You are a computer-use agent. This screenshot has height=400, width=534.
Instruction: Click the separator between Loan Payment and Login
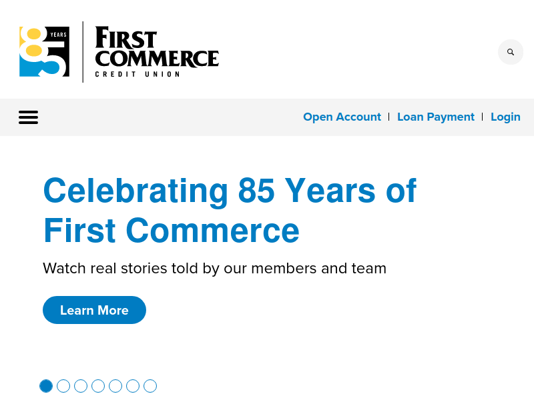[x=483, y=117]
